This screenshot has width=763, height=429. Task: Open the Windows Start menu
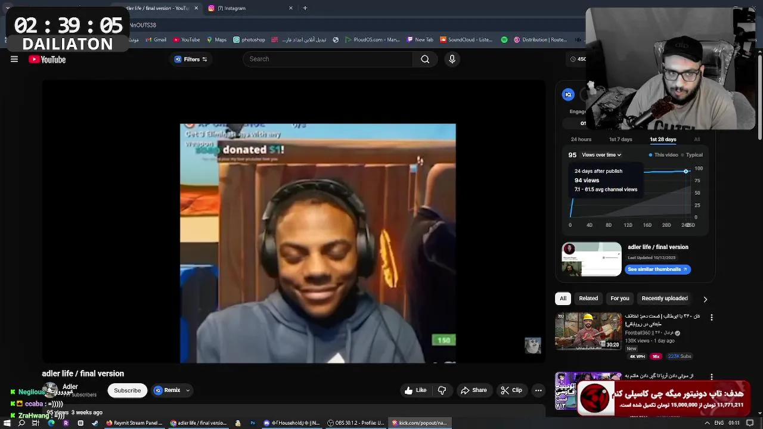click(x=7, y=423)
